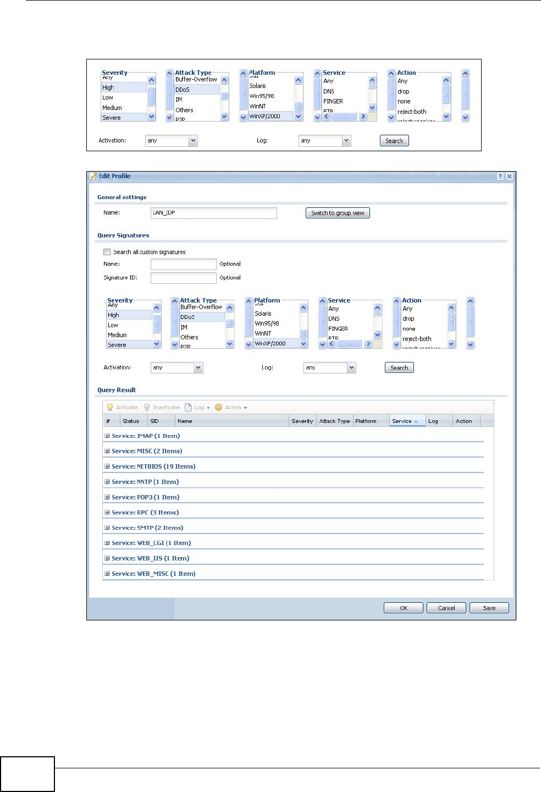Expand the Service: SMTP (2 Items) group

(x=107, y=527)
